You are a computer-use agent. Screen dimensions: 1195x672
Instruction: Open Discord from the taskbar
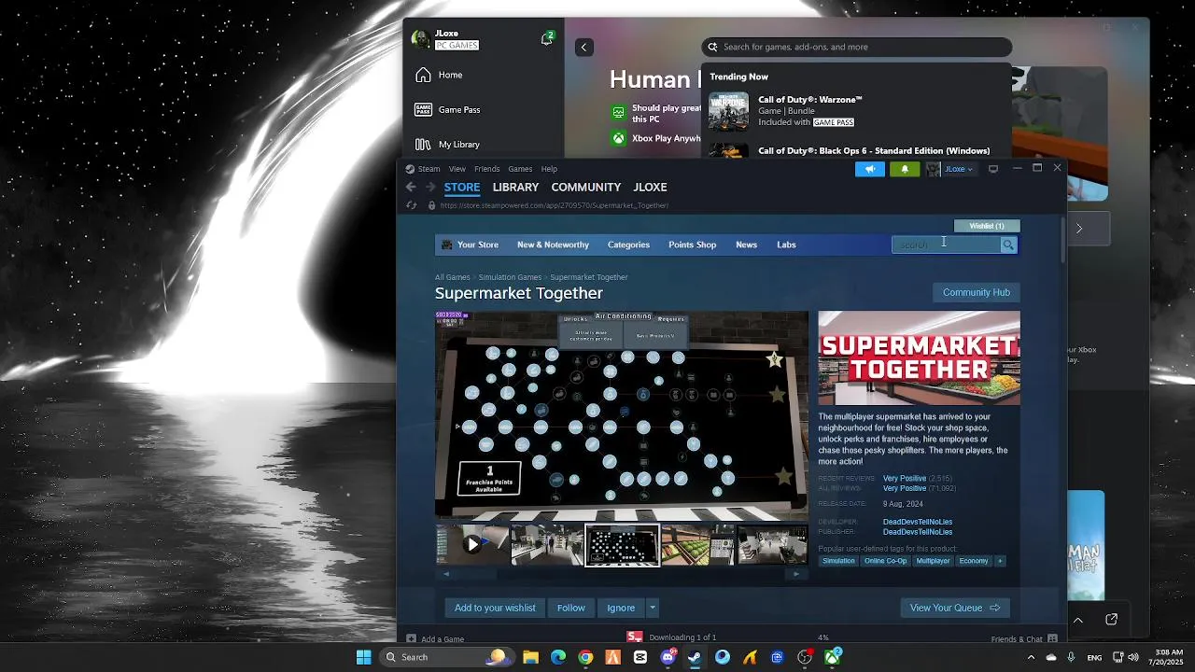(x=668, y=657)
